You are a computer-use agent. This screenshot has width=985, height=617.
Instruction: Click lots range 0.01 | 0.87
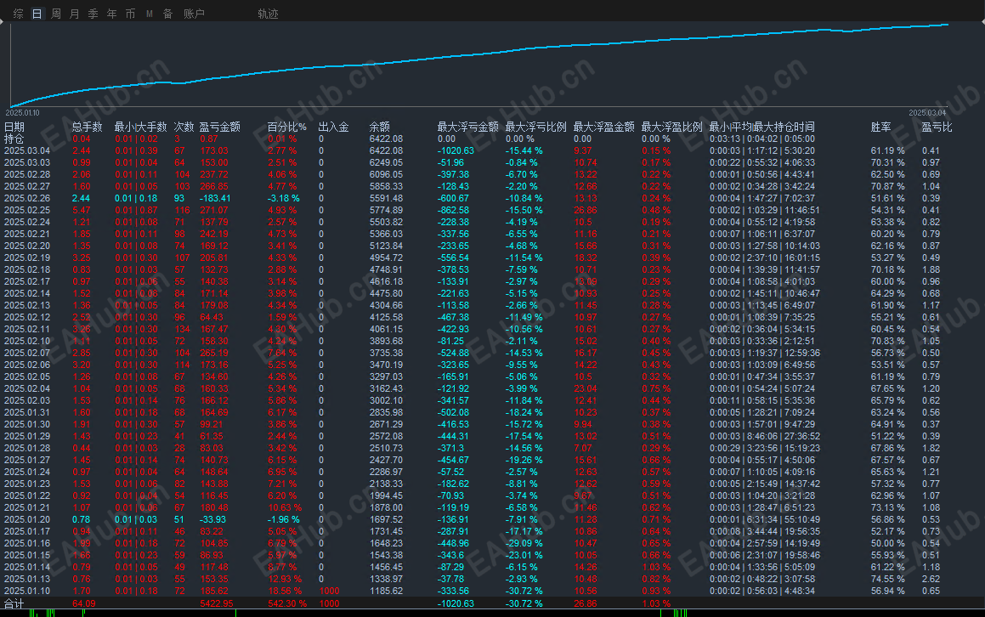tap(136, 211)
